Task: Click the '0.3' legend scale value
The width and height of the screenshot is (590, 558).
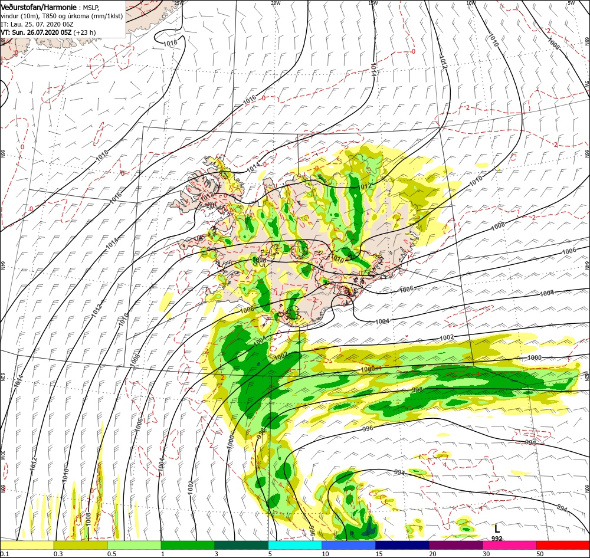Action: tap(58, 554)
